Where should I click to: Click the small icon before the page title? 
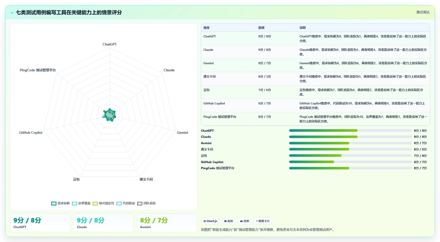tap(12, 13)
